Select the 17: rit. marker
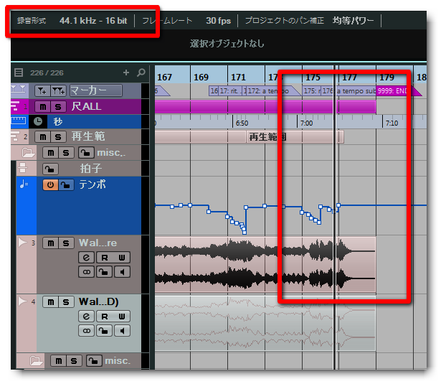The height and width of the screenshot is (389, 446). coord(229,91)
